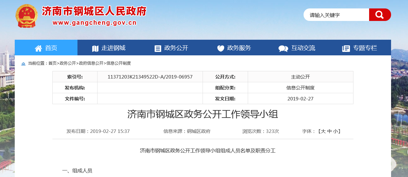Image resolution: width=408 pixels, height=177 pixels.
Task: Click the newspaper icon beside 专题专栏
Action: tap(346, 48)
